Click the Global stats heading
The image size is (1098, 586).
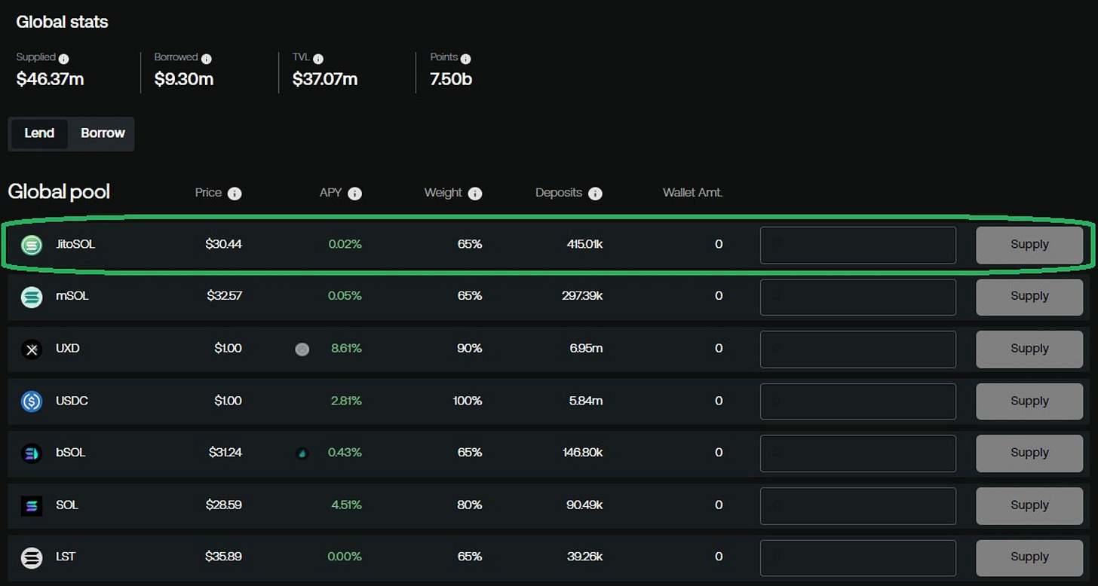(x=62, y=23)
